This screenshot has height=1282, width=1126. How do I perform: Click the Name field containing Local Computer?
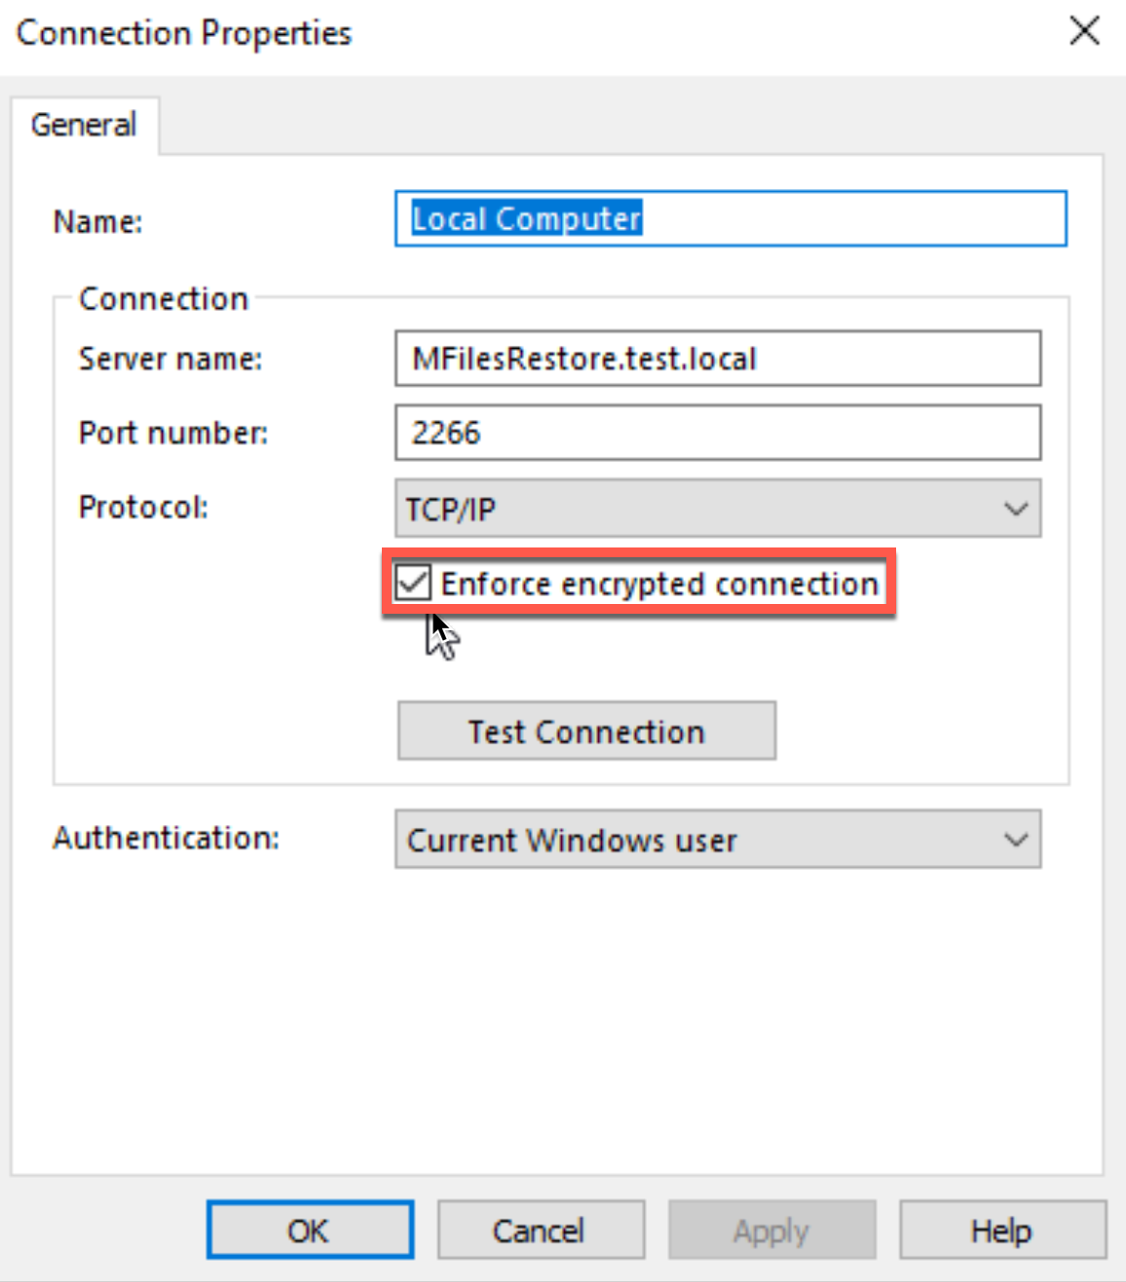click(x=731, y=218)
